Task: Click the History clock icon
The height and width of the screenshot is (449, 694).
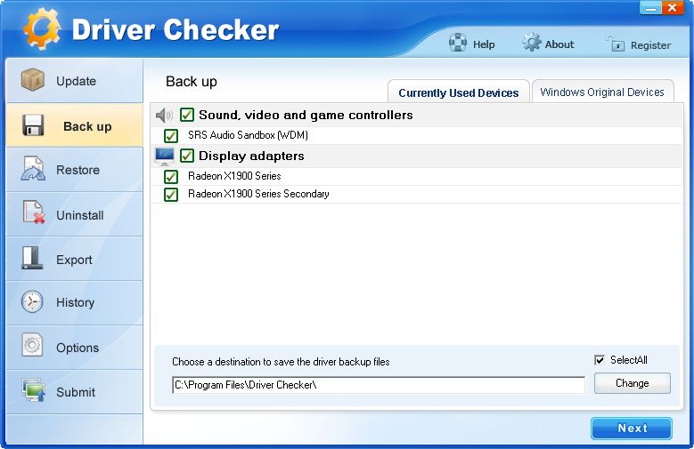Action: click(x=32, y=301)
